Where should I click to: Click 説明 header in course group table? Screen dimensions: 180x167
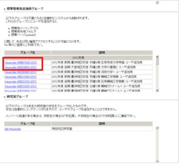(102, 52)
